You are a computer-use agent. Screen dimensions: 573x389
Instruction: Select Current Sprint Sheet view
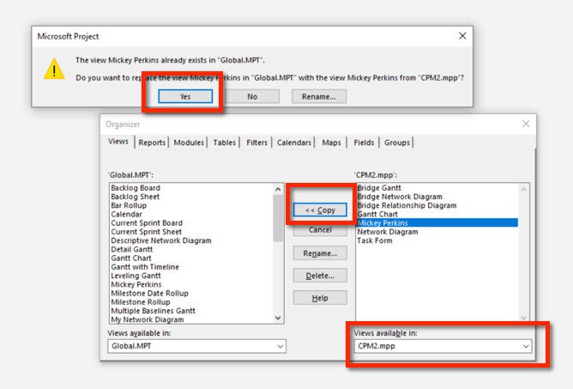coord(146,232)
